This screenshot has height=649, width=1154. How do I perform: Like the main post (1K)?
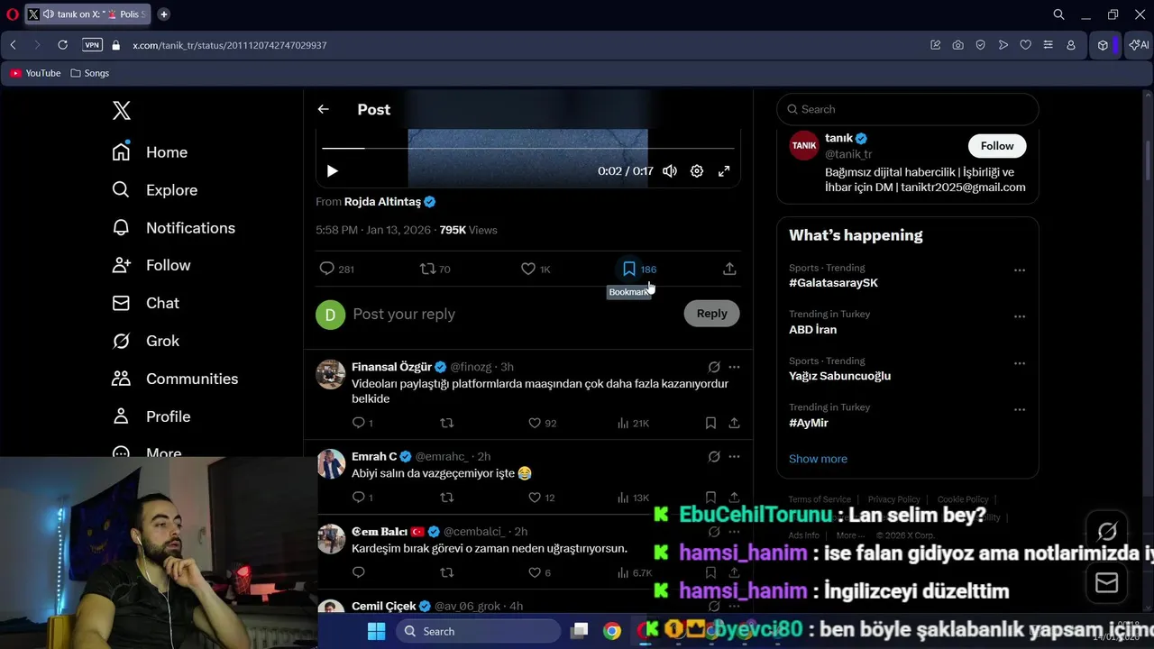click(536, 269)
